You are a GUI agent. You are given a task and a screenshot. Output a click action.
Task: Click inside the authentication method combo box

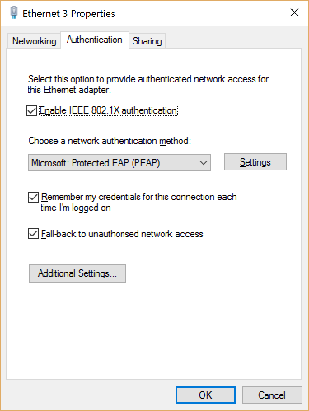coord(103,163)
